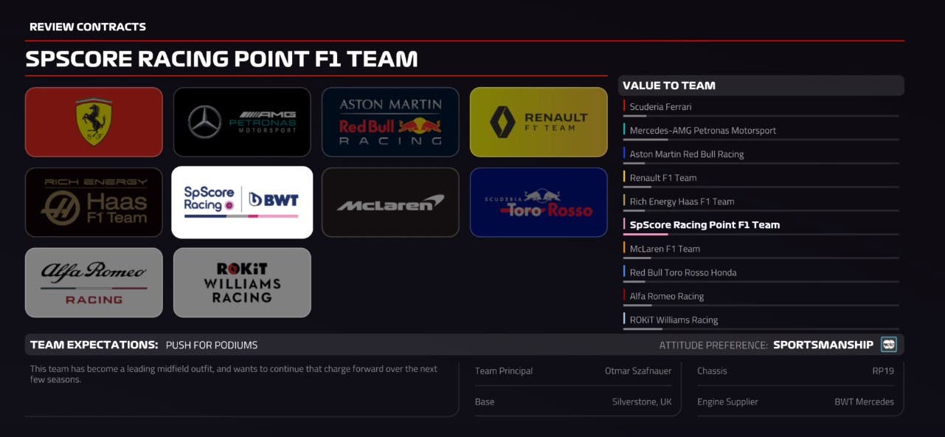This screenshot has width=945, height=437.
Task: Click the Chassis label
Action: pyautogui.click(x=712, y=371)
